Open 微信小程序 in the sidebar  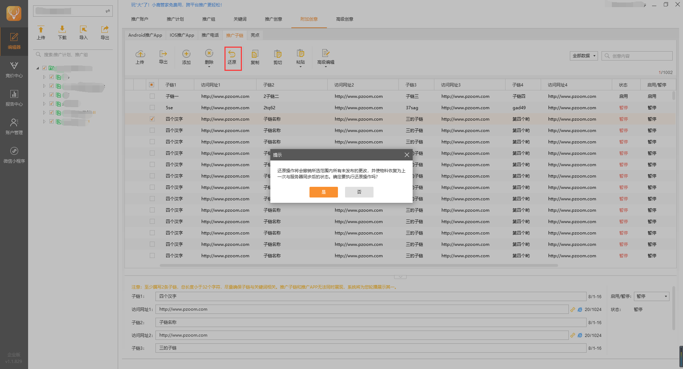(14, 155)
